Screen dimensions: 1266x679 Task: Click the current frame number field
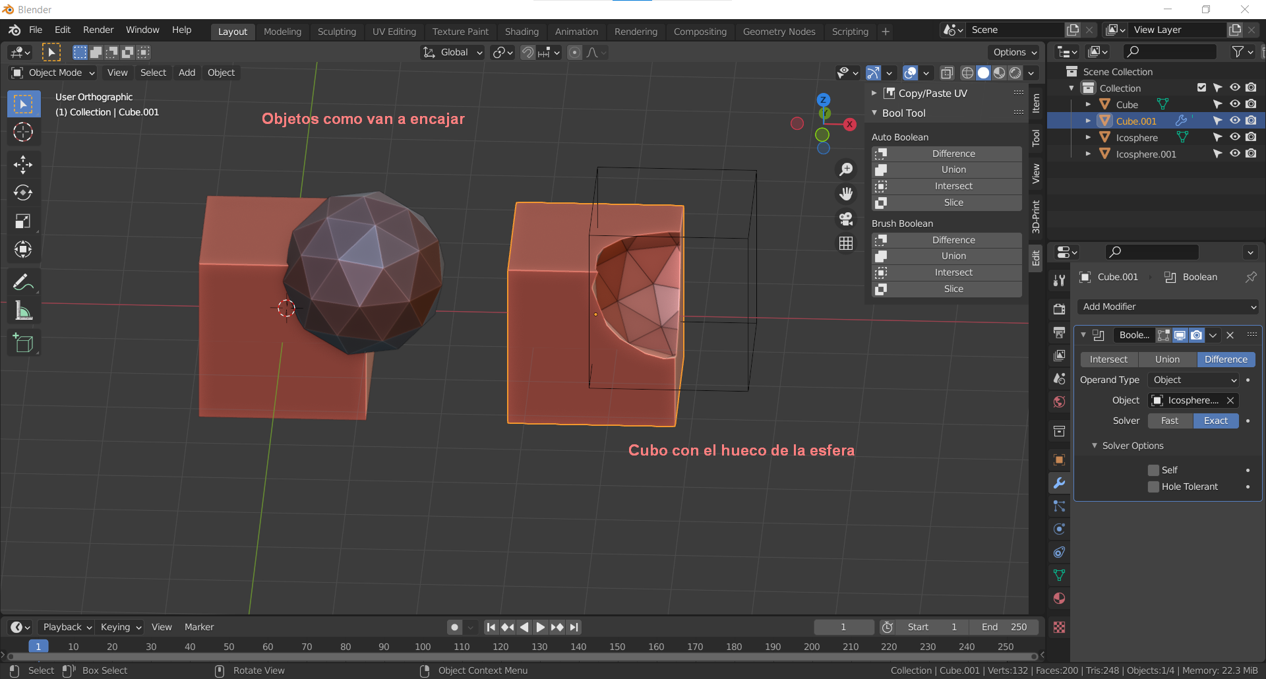tap(843, 627)
